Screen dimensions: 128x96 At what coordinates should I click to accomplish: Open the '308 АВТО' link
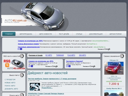point(82,55)
